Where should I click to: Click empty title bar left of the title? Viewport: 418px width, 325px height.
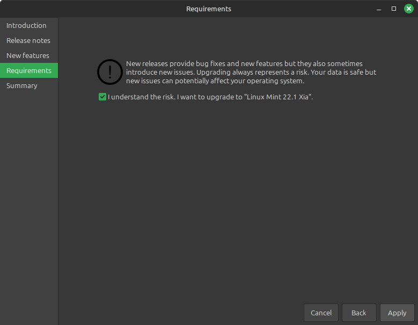click(91, 9)
